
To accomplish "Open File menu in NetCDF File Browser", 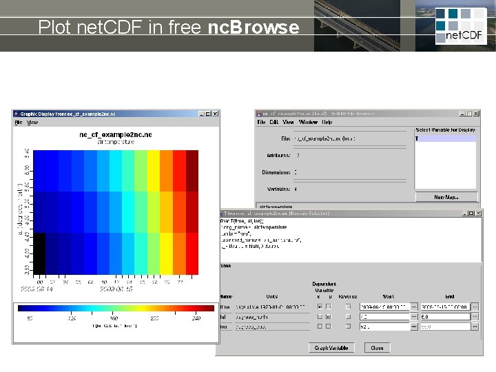I will click(x=261, y=122).
